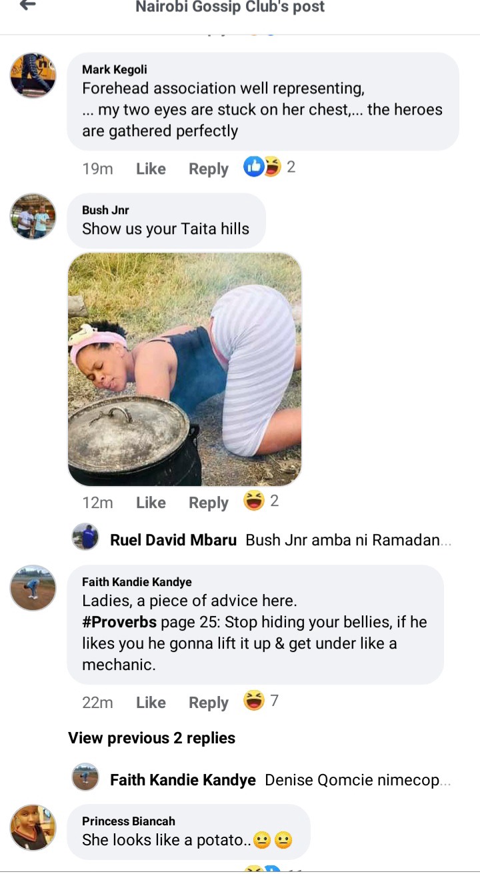View the 7 reactions on Faith's comment

[261, 701]
